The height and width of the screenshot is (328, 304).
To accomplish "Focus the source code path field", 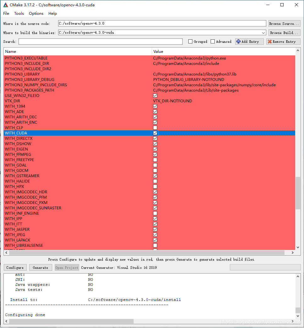I will [x=162, y=23].
